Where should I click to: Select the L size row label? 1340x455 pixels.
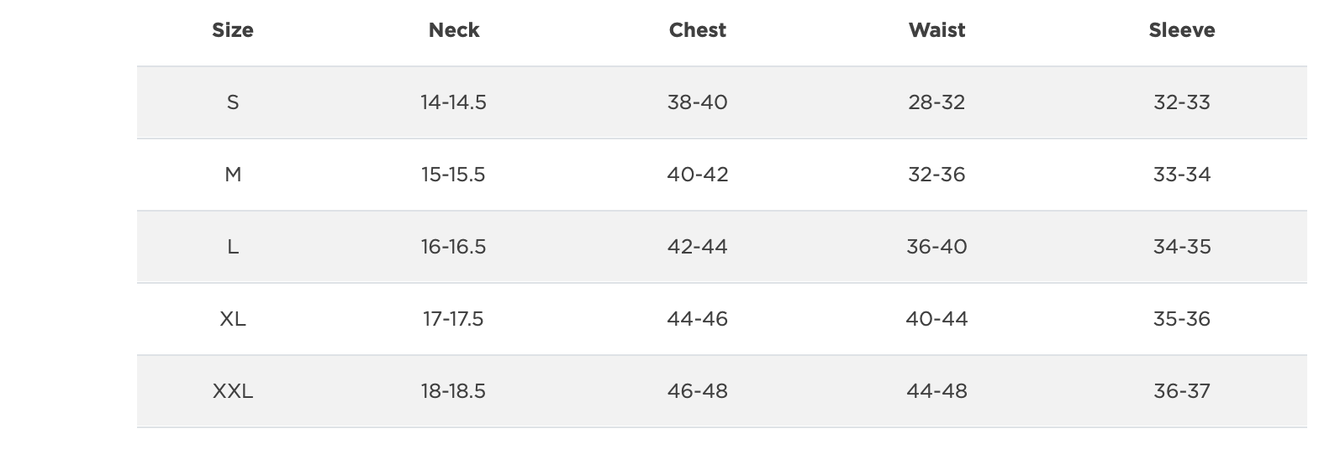tap(233, 247)
